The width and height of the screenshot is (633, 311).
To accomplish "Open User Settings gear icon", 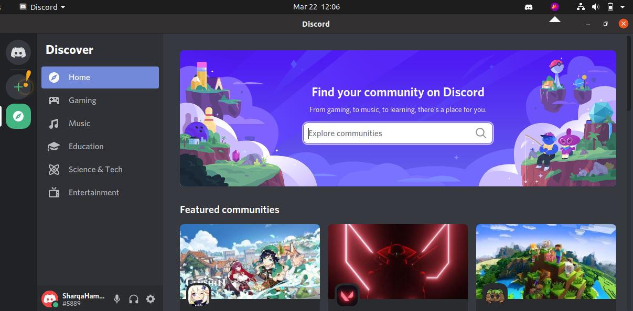I will 151,299.
